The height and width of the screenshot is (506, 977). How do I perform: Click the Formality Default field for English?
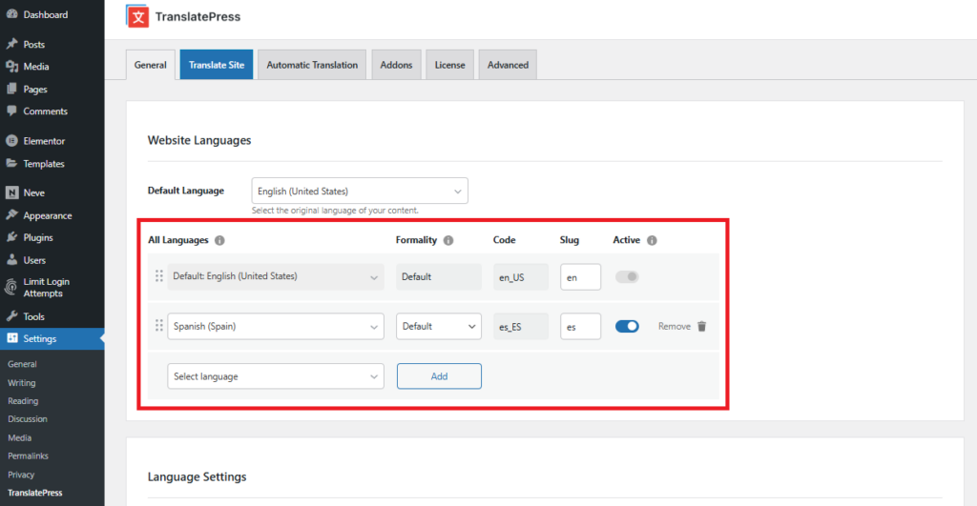click(439, 277)
